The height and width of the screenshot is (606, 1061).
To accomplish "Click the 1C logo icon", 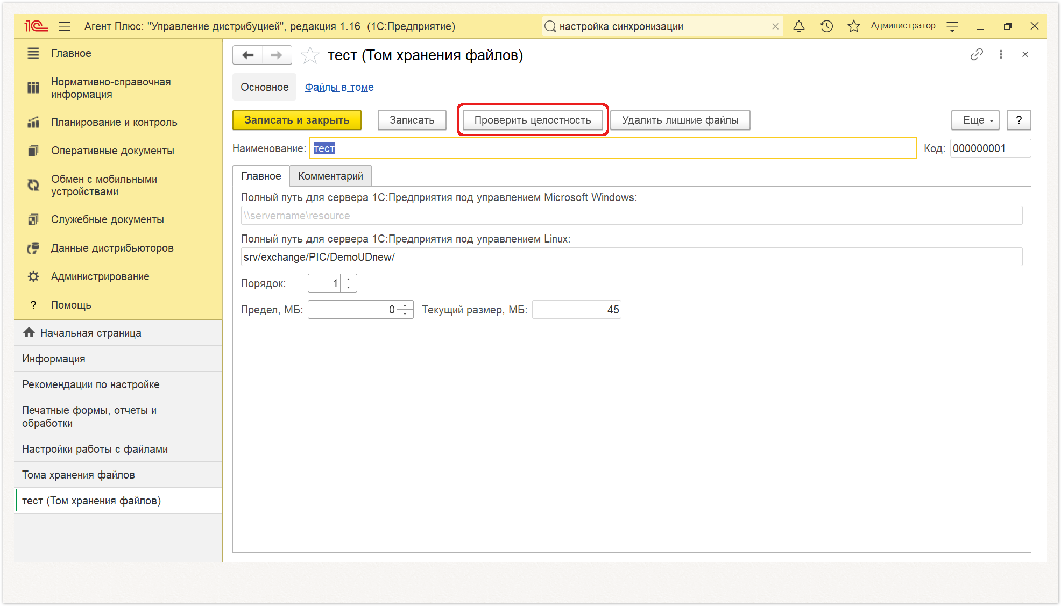I will click(36, 26).
